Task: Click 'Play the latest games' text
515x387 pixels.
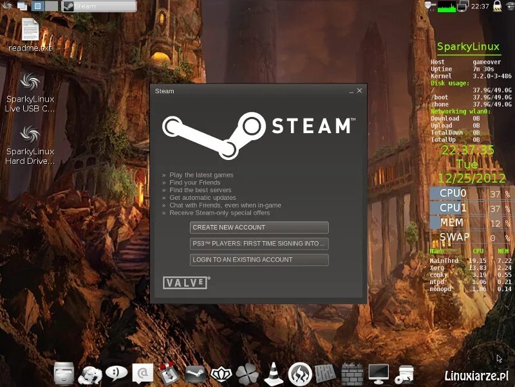Action: pos(201,175)
